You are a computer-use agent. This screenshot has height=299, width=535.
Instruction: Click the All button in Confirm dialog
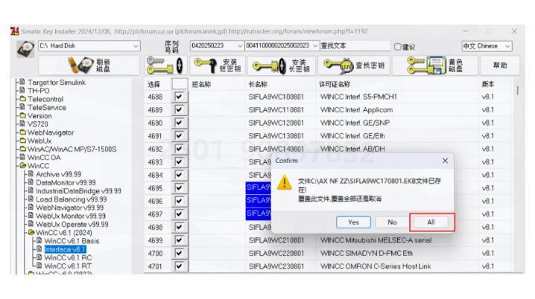point(431,222)
